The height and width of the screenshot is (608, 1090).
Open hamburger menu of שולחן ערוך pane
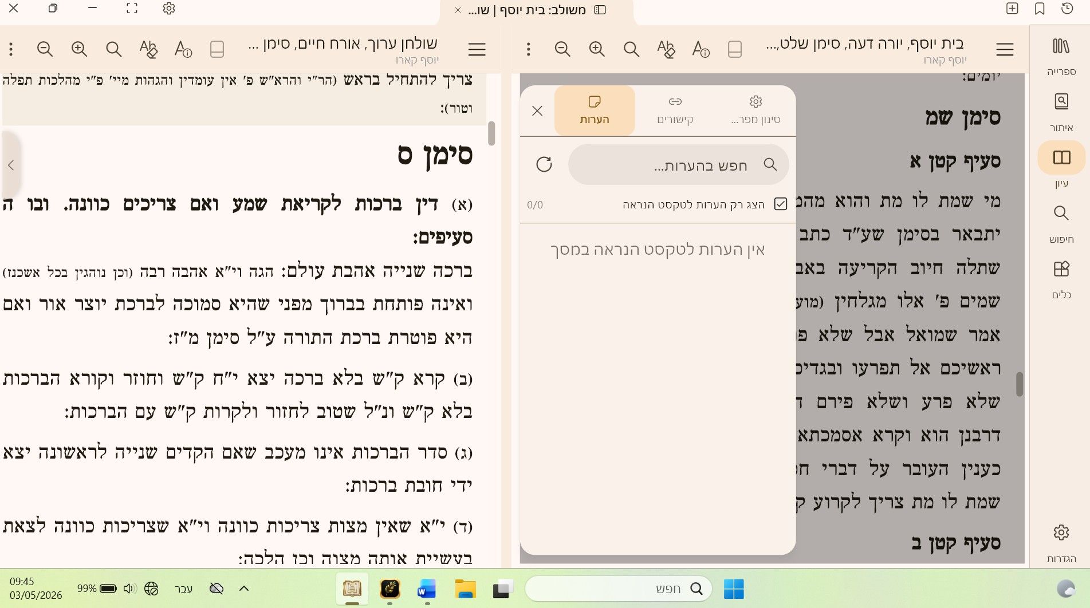click(477, 49)
